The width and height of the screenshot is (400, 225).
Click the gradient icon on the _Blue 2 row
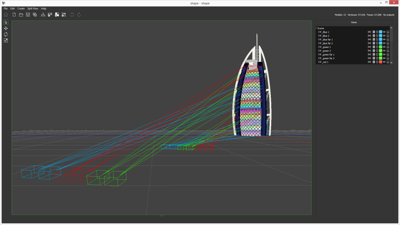coord(373,36)
